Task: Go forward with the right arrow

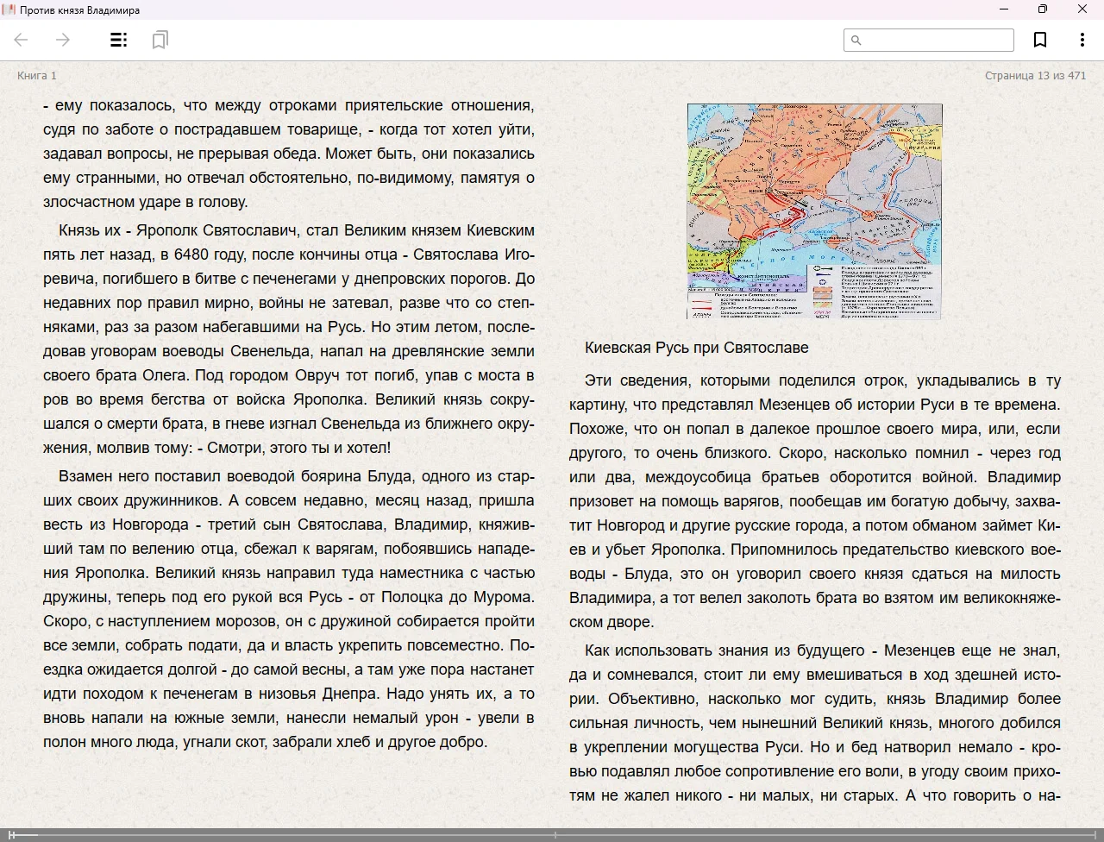Action: click(63, 40)
